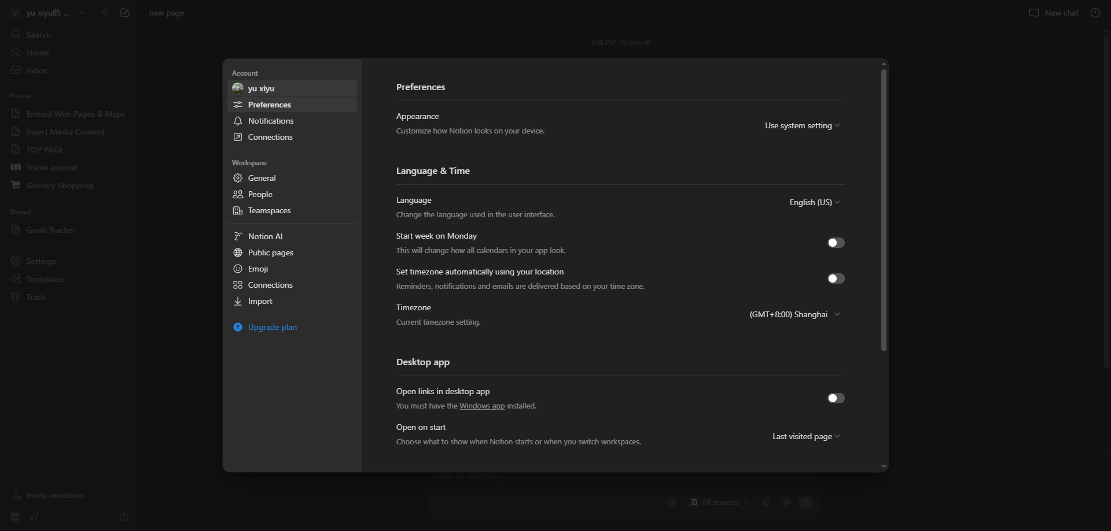Click the attachment paperclip icon
Screen dimensions: 1111x531
click(x=766, y=502)
